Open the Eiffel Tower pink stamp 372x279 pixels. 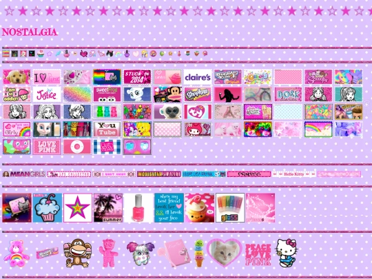228,112
